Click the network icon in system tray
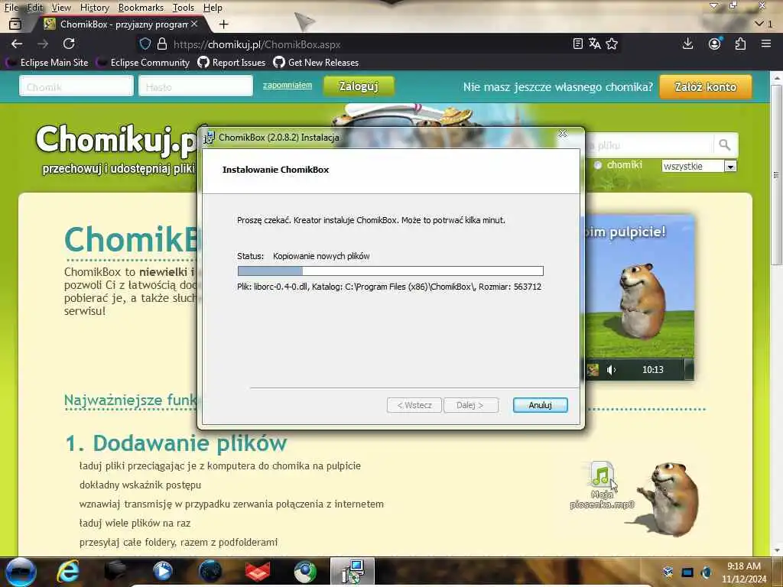 point(687,572)
